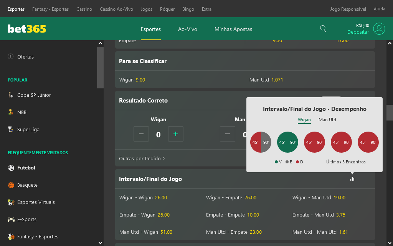Screen dimensions: 393x246
Task: Select Empate - Empate at 10.00
Action: click(233, 215)
